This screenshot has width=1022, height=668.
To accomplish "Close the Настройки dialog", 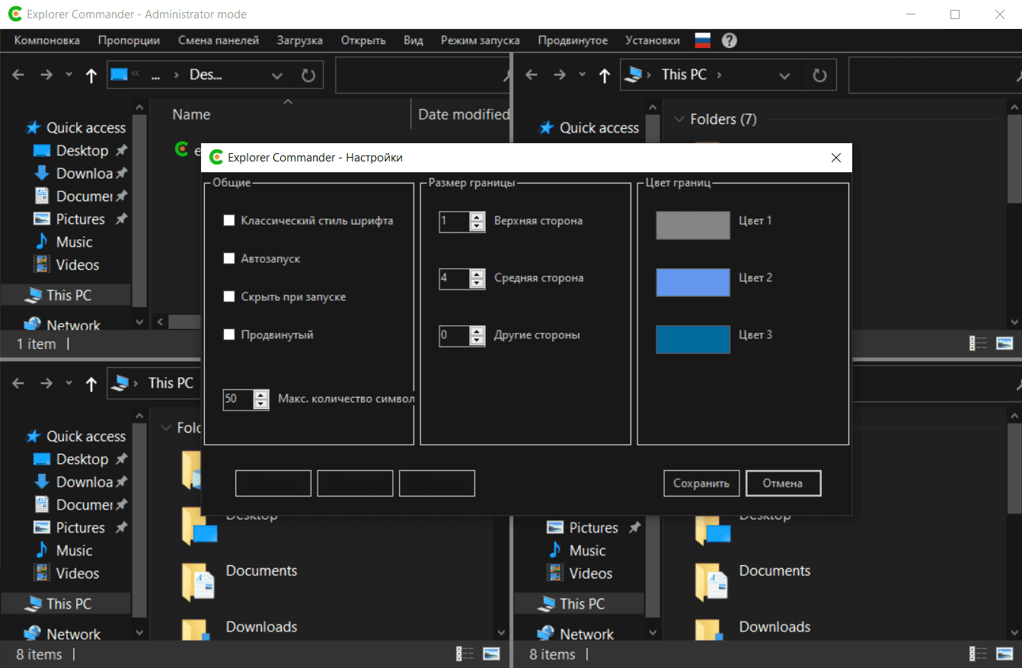I will point(836,158).
